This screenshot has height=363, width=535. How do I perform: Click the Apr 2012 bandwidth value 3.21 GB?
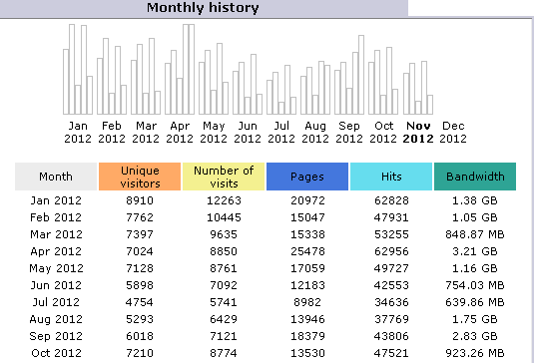[x=474, y=251]
